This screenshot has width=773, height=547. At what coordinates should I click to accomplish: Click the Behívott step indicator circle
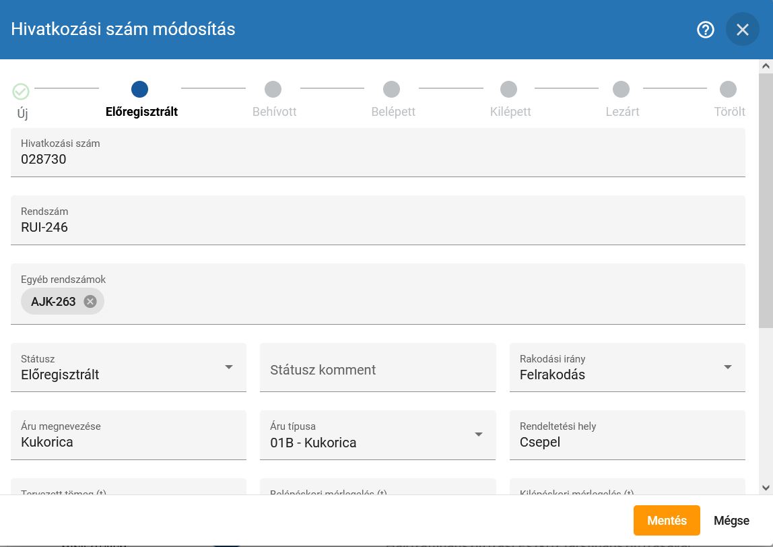tap(273, 88)
